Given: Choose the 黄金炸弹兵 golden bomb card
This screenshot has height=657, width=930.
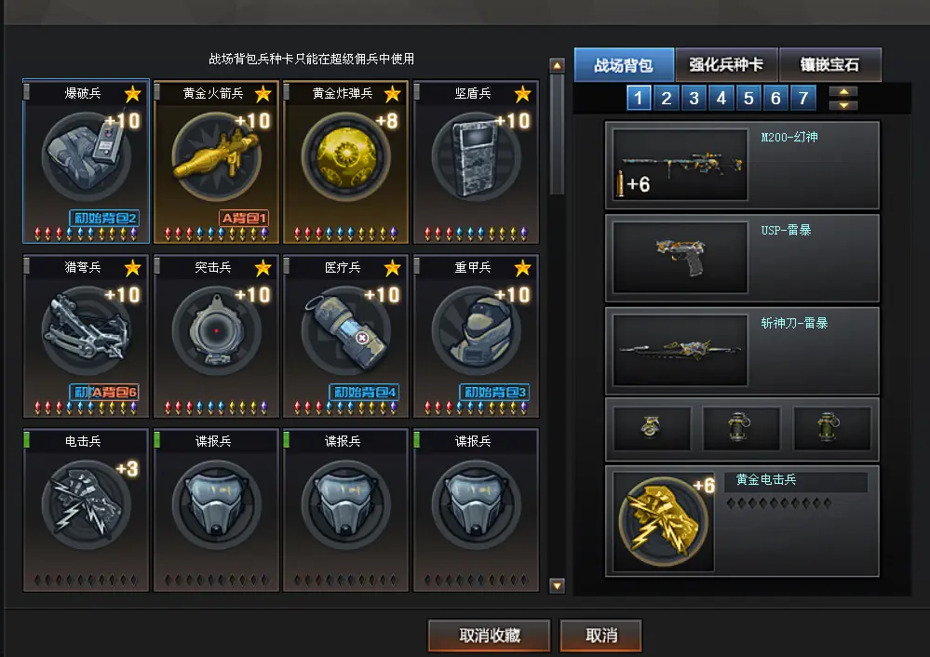Looking at the screenshot, I should (x=345, y=162).
